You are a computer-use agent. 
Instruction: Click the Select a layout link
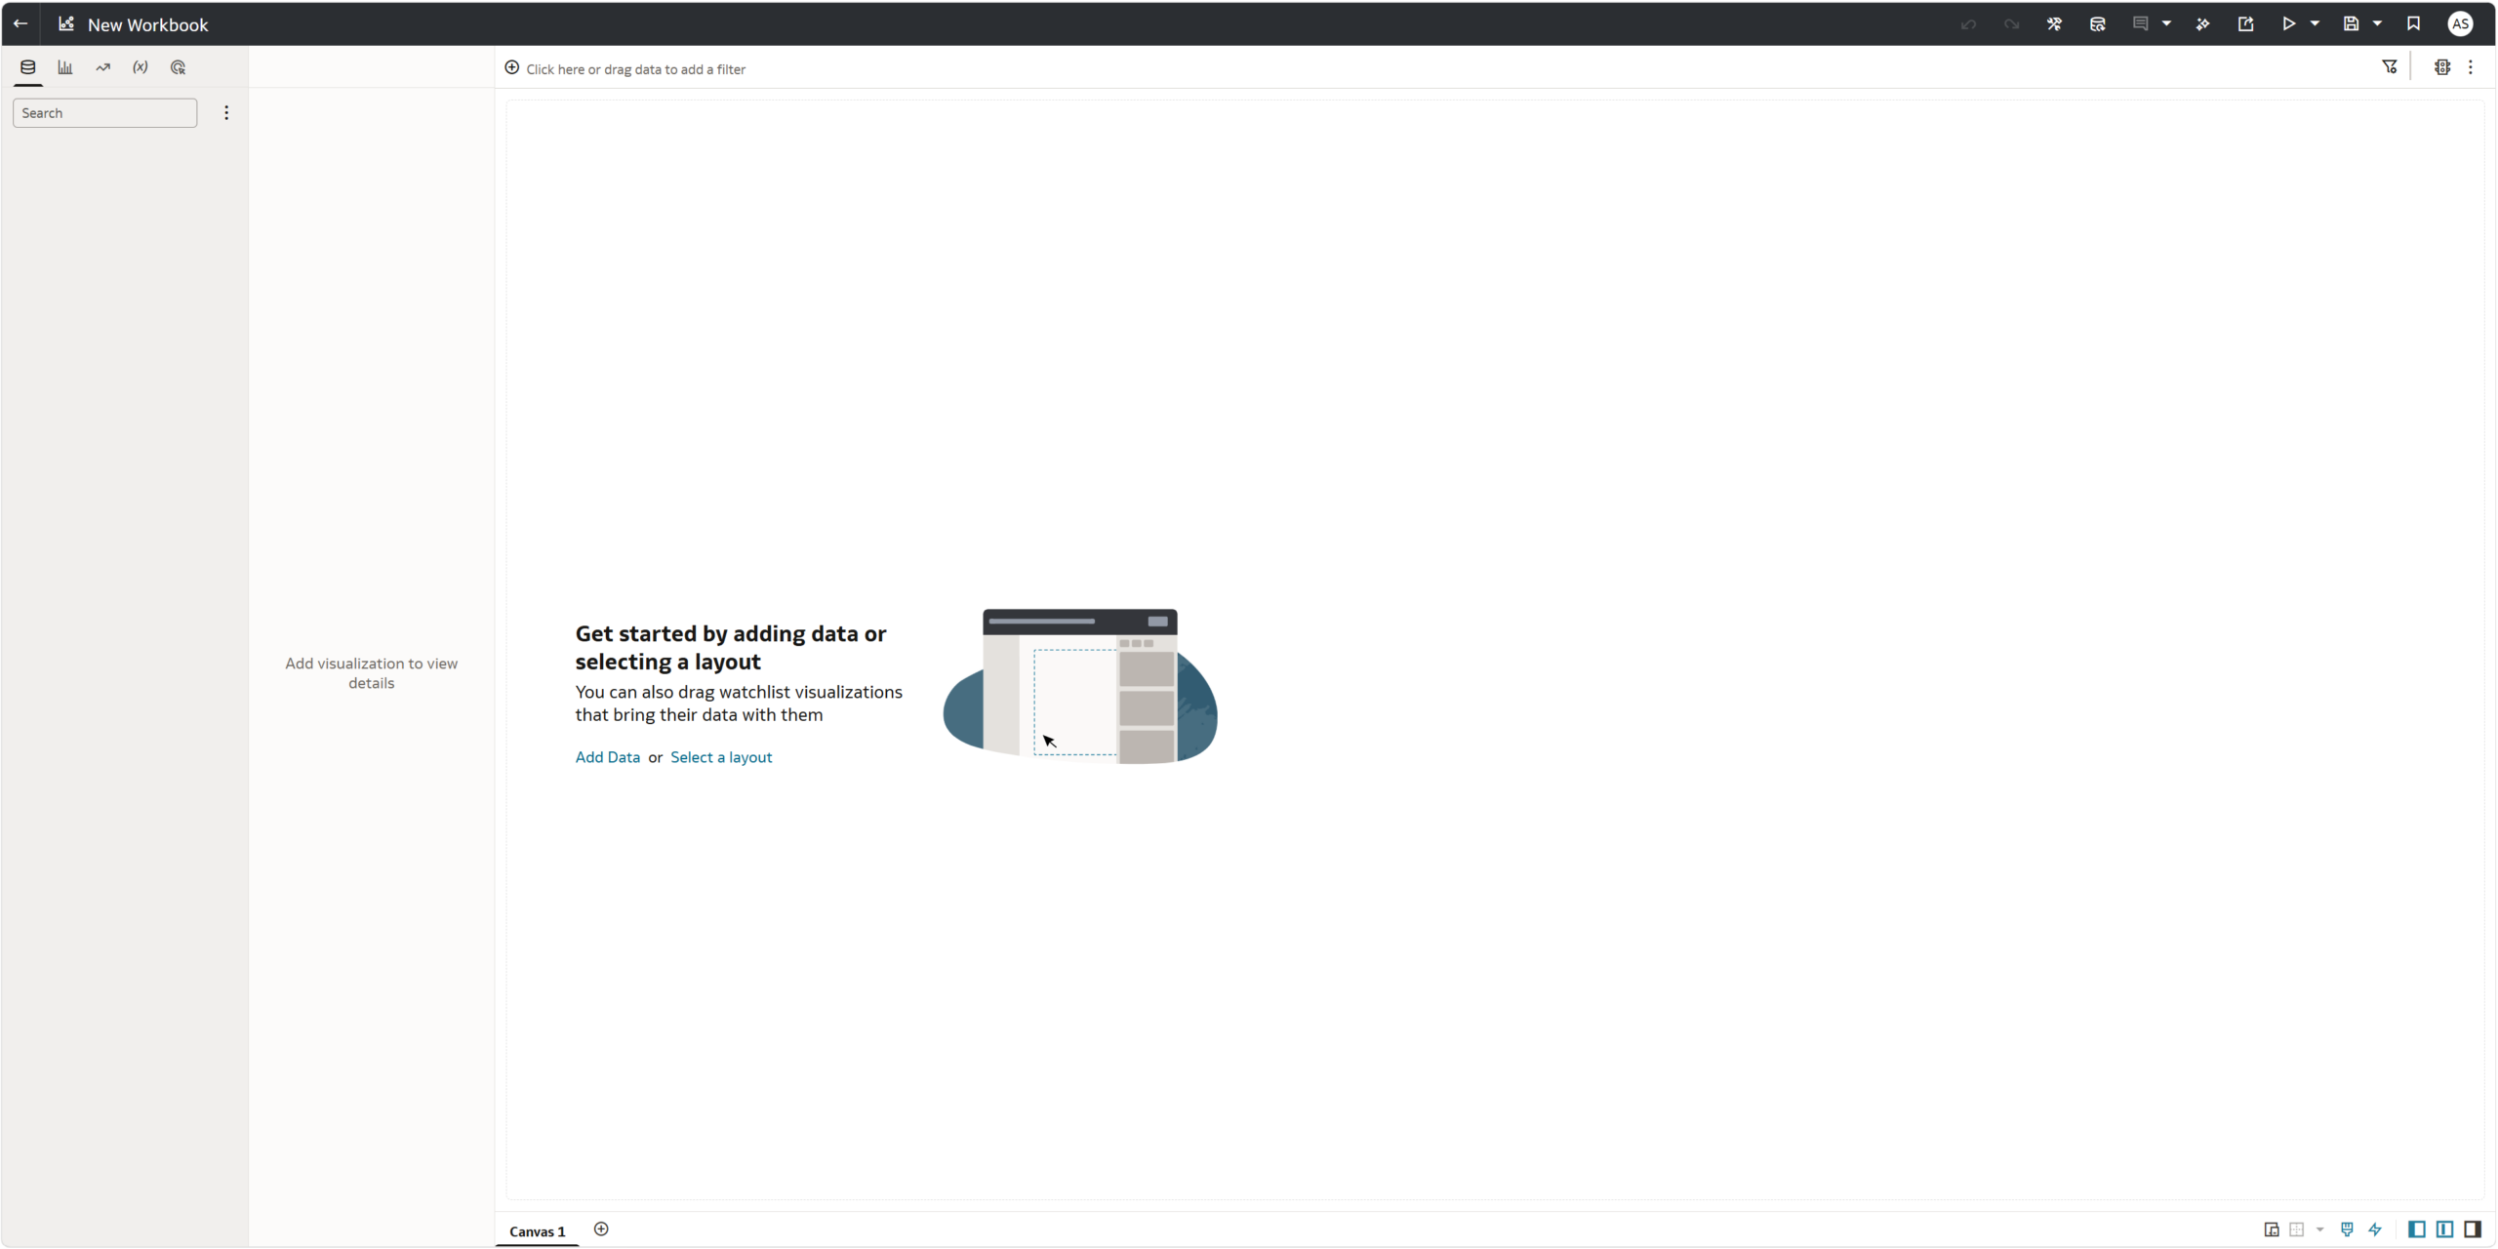tap(721, 757)
